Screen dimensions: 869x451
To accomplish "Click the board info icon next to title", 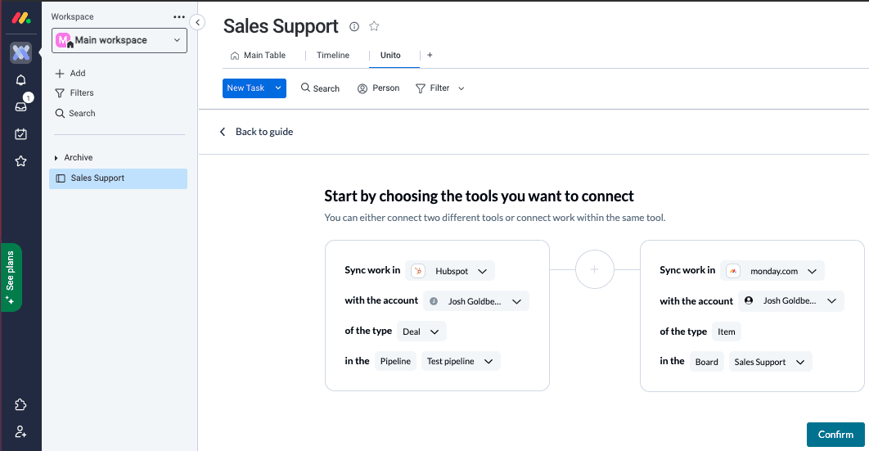I will (x=354, y=26).
